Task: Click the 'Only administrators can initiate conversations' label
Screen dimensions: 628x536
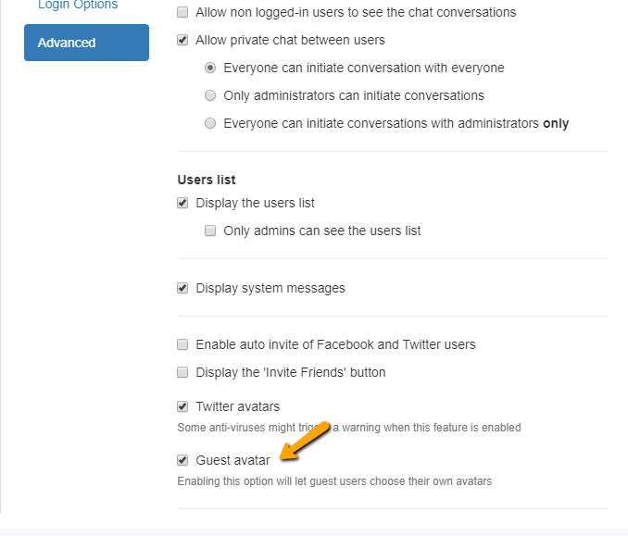Action: tap(353, 95)
